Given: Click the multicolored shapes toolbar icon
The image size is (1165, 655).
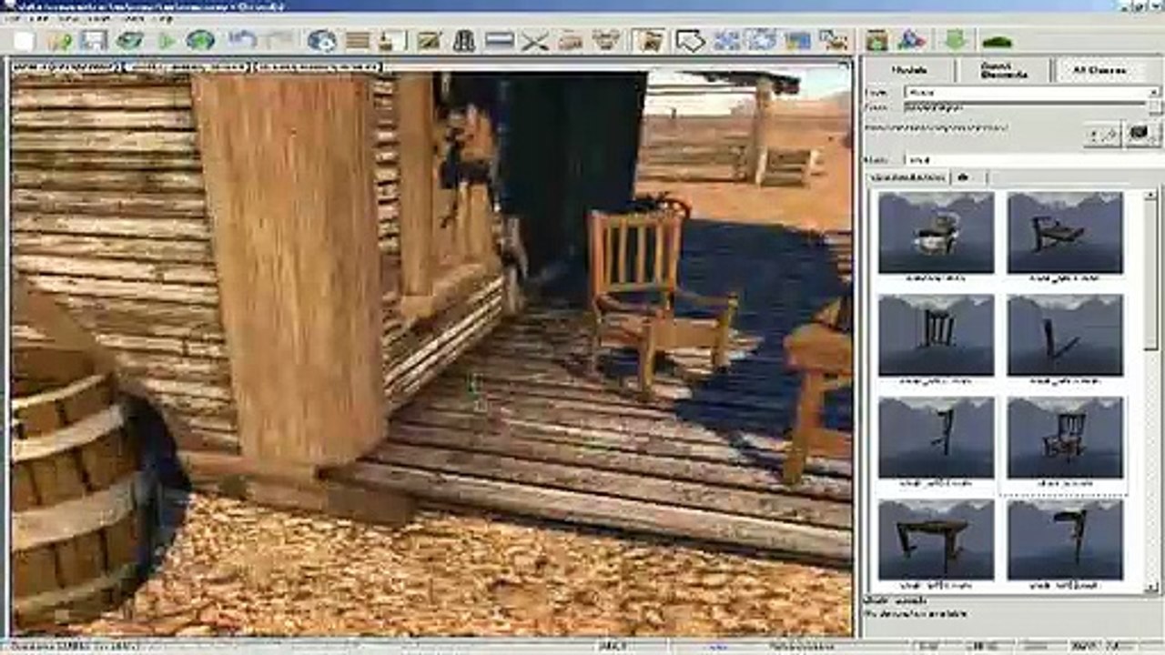Looking at the screenshot, I should pos(911,41).
